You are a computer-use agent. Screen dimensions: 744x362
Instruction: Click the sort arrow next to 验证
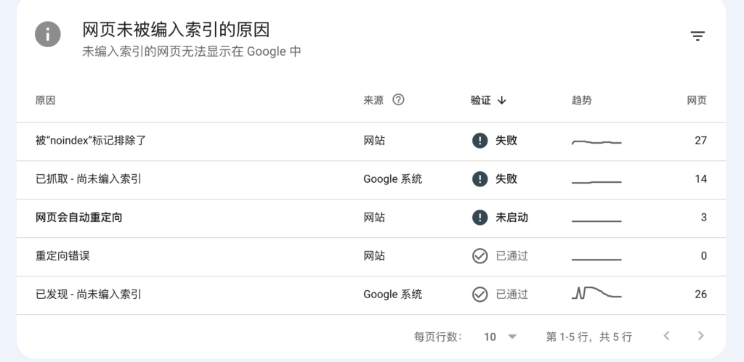pyautogui.click(x=502, y=100)
